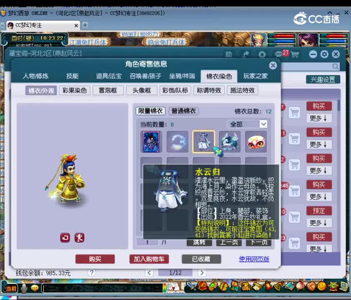Expand 更多 under the third 购买 button
The height and width of the screenshot is (300, 351).
coord(319,170)
